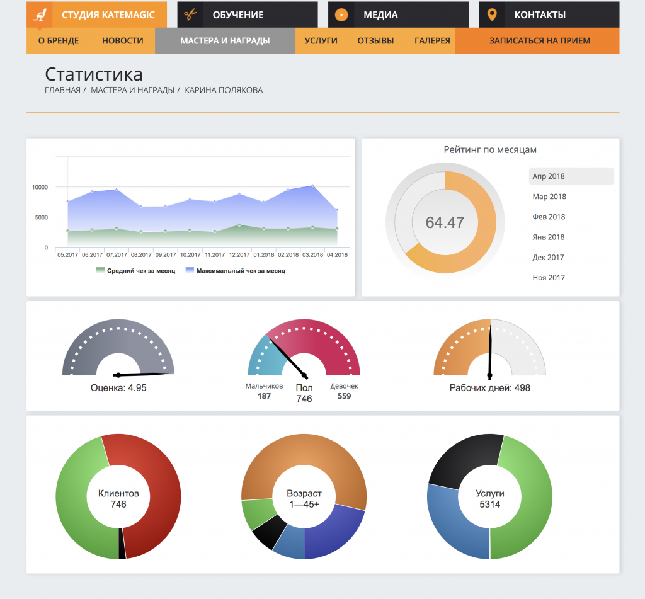Select Апр 2018 in the rating list

tap(571, 176)
